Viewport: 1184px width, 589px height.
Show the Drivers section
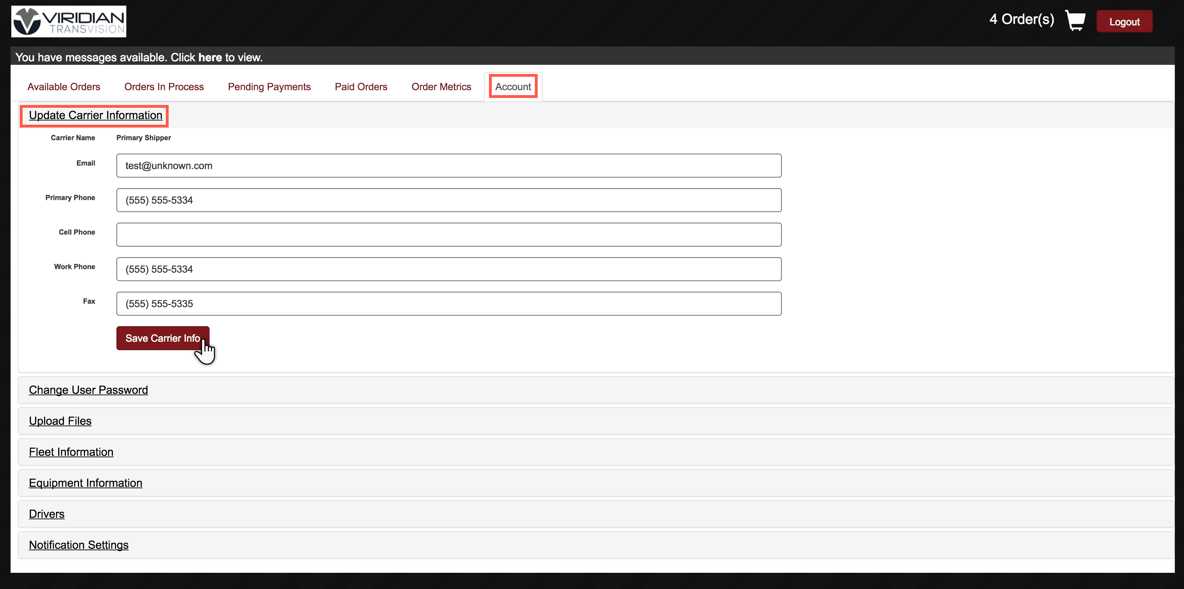tap(47, 514)
